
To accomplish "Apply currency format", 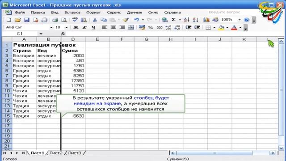I will pyautogui.click(x=142, y=27).
